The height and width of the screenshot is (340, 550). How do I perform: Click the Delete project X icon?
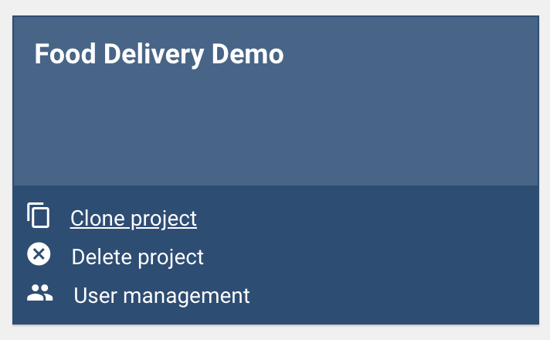(39, 254)
